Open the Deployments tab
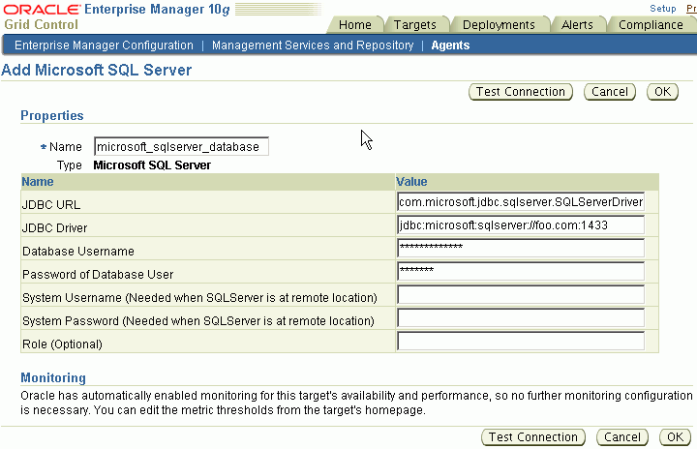This screenshot has width=697, height=449. (499, 25)
